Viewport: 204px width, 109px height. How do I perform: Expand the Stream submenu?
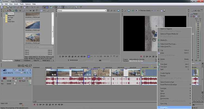[174, 96]
